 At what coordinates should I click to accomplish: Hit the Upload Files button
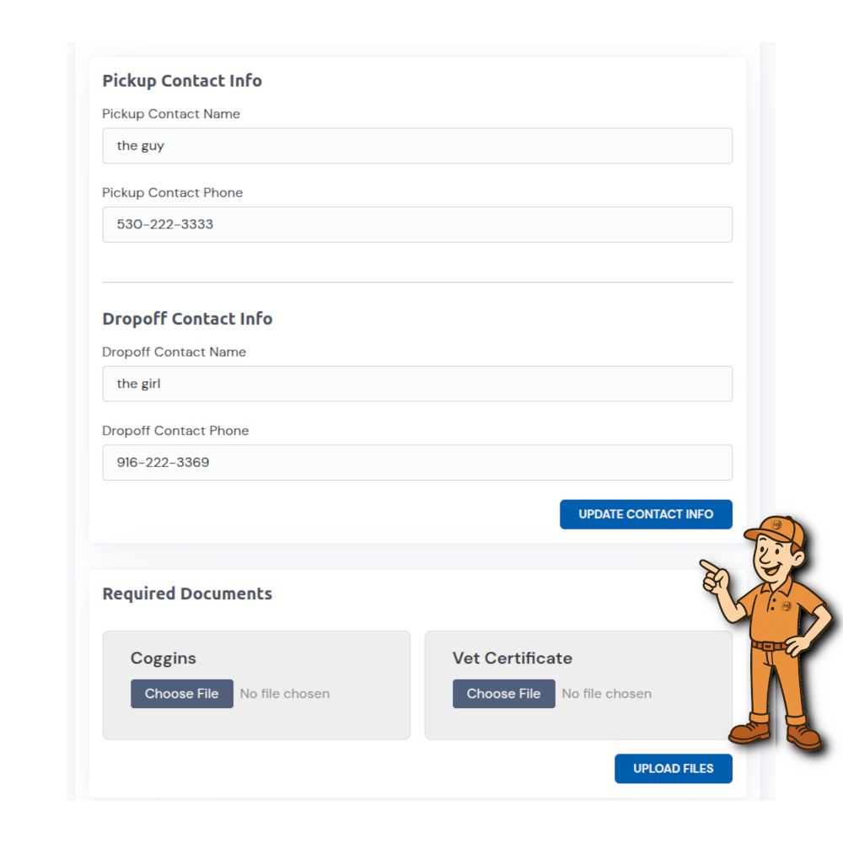673,769
